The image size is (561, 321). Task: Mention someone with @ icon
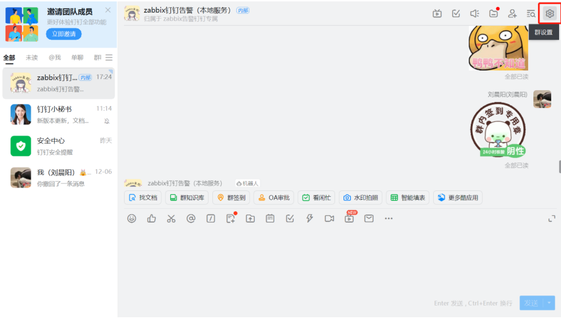(x=191, y=218)
